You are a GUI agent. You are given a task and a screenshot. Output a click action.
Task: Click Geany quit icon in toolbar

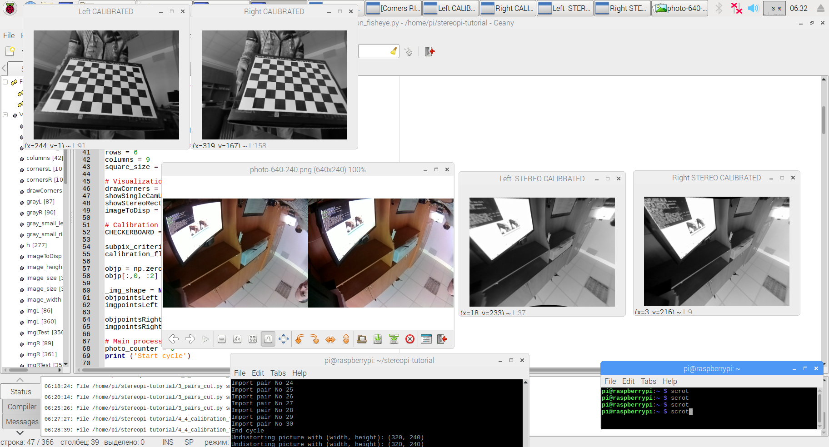(429, 51)
